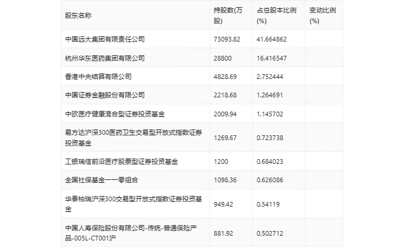
Task: Click shareholder 易方达沪深300医药卫生交易型开放式指数证券投资基金
Action: [134, 138]
